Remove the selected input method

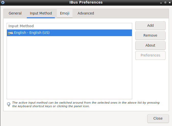(x=150, y=36)
